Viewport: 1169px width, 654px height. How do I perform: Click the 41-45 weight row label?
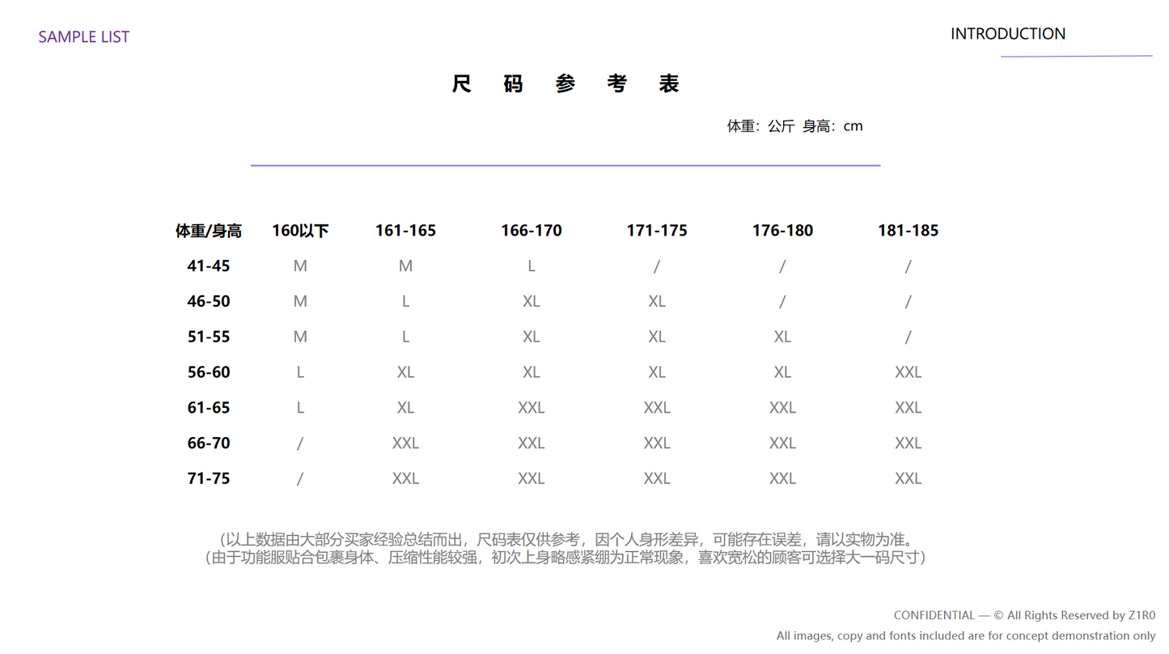click(208, 266)
